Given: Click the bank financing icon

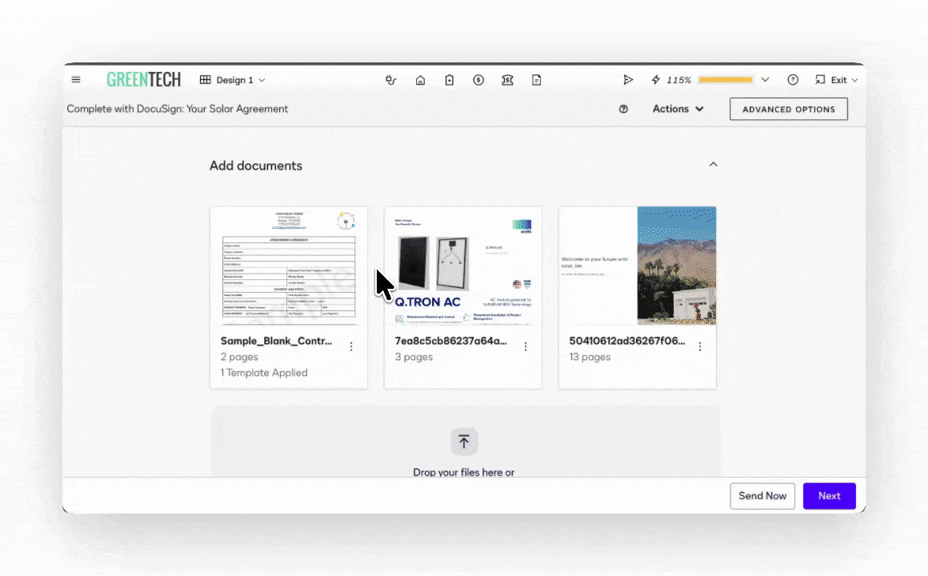Looking at the screenshot, I should click(507, 80).
